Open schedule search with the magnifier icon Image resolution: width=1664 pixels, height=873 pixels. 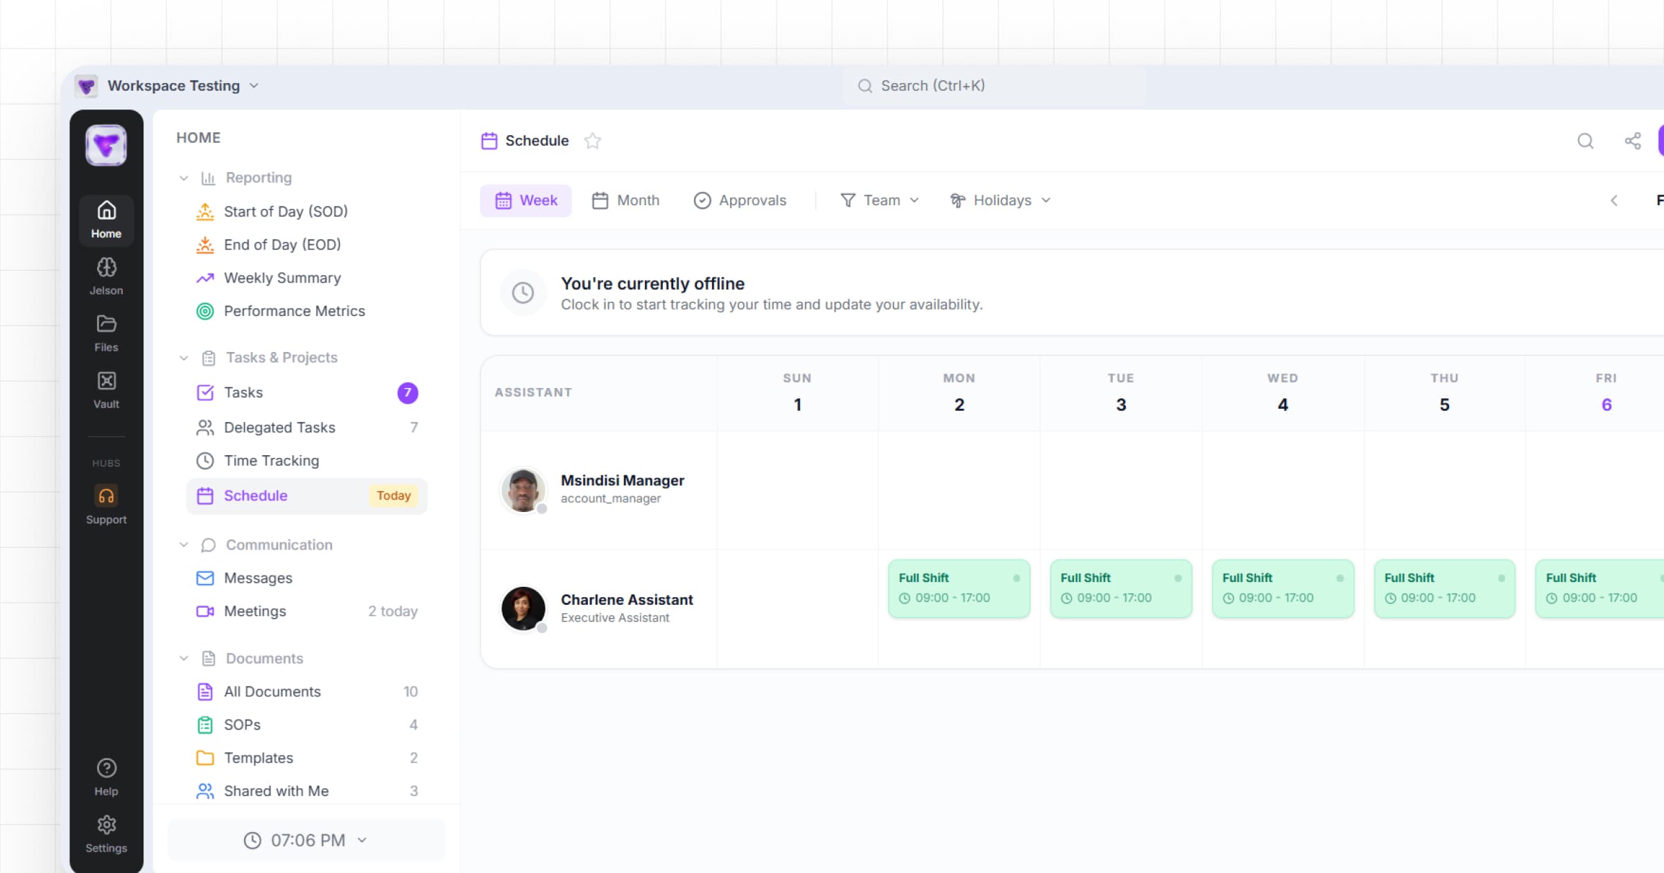point(1586,141)
